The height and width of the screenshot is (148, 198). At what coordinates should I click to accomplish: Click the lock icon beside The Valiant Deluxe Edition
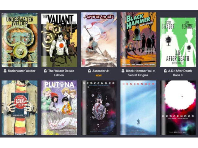coord(45,71)
